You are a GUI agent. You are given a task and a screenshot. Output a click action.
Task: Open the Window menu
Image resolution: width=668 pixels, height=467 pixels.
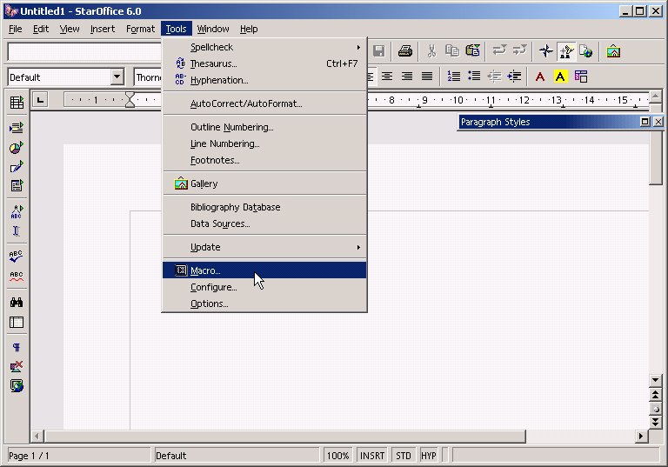pos(213,29)
